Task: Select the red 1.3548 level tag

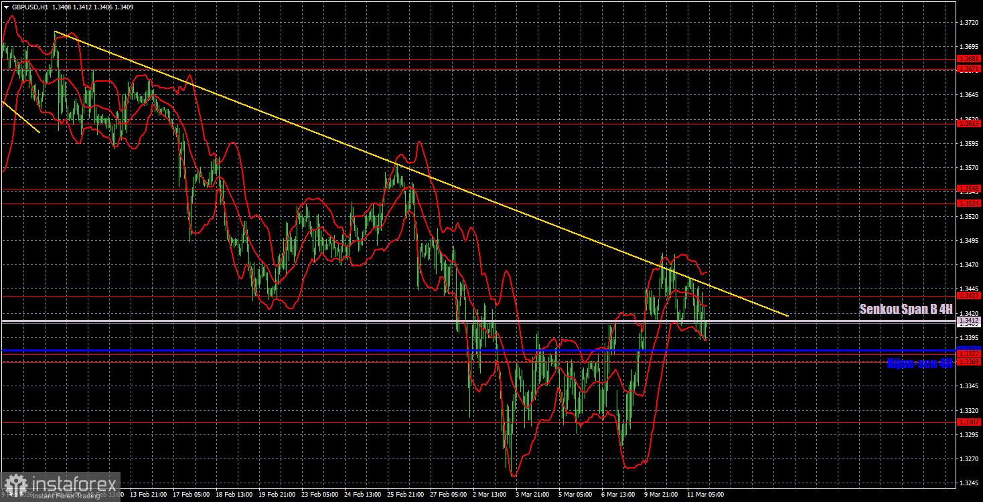Action: [969, 188]
